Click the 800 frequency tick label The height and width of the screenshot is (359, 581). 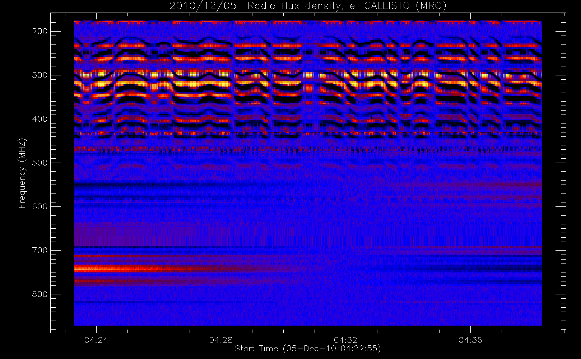click(39, 294)
